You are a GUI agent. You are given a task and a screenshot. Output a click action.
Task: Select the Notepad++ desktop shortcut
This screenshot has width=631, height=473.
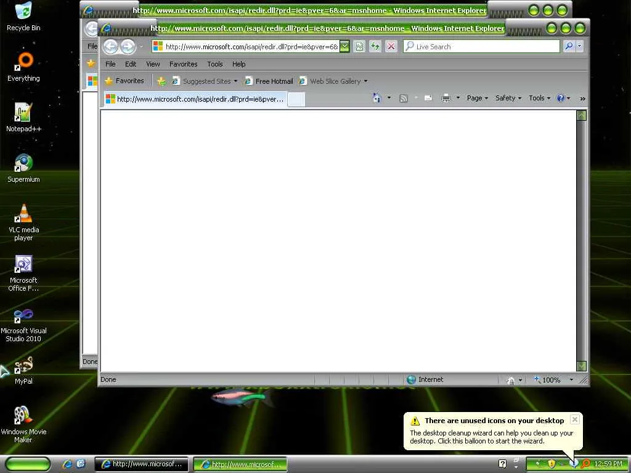click(x=23, y=118)
